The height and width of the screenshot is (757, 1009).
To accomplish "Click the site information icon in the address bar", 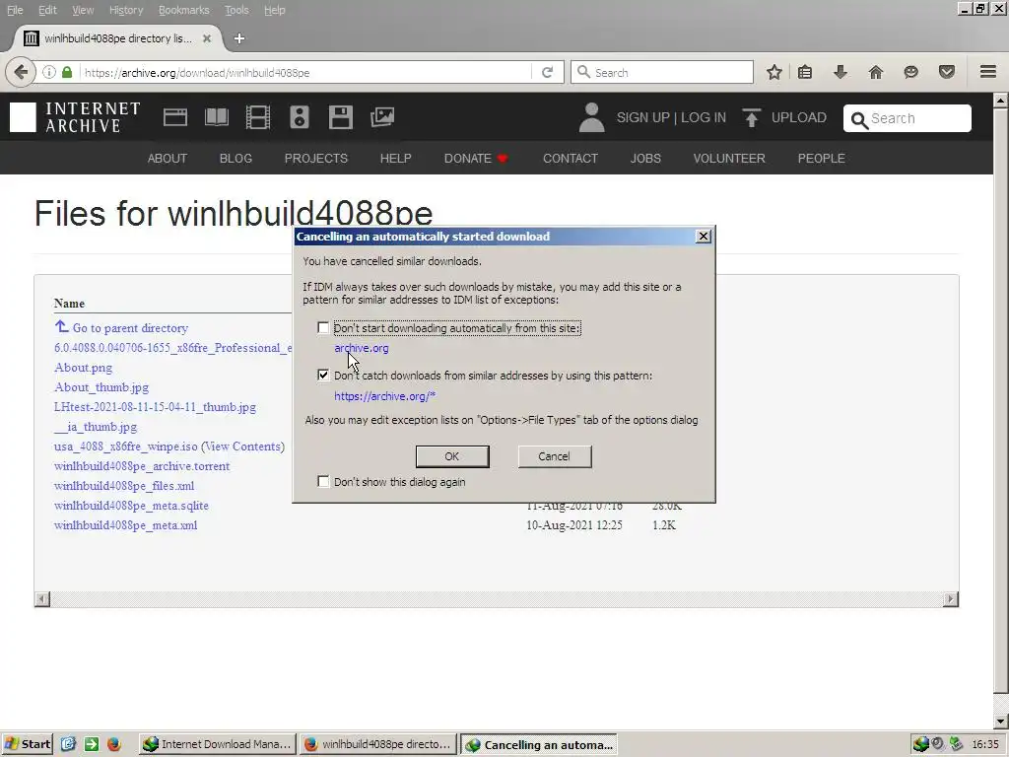I will (x=49, y=72).
